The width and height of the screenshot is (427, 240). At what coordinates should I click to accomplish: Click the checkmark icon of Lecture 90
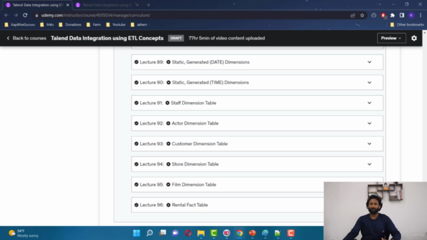136,83
